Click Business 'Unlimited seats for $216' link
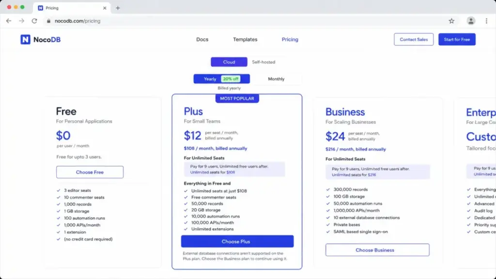The height and width of the screenshot is (279, 496). (x=354, y=174)
